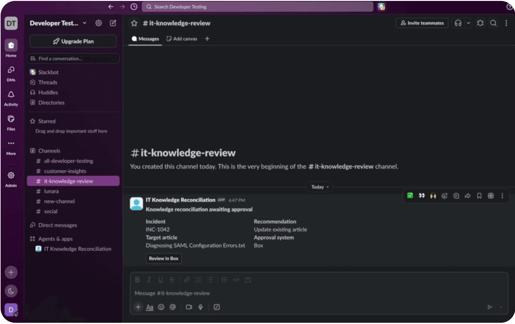Viewport: 515px width, 324px height.
Task: Switch to the Messages tab
Action: coord(145,39)
